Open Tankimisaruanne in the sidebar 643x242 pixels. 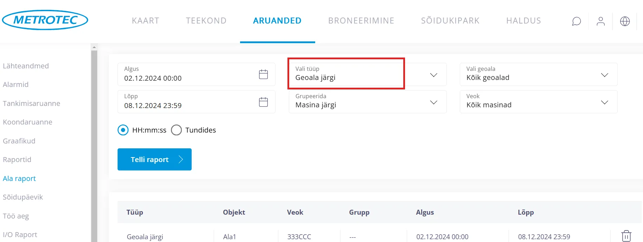(32, 103)
